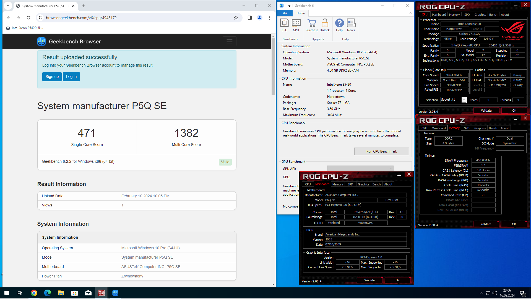Screen dimensions: 531x299
Task: Reload the Chrome page
Action: pyautogui.click(x=28, y=18)
